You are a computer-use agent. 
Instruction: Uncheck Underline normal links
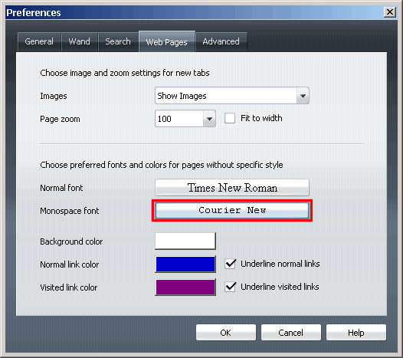pos(230,264)
